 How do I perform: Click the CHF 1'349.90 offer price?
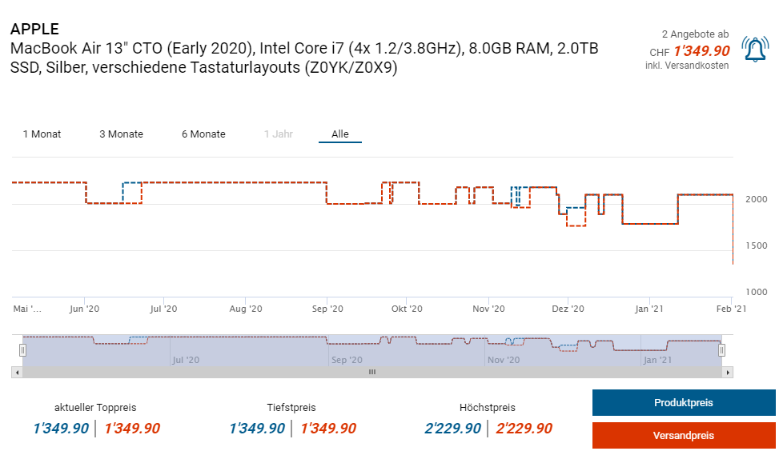coord(701,50)
